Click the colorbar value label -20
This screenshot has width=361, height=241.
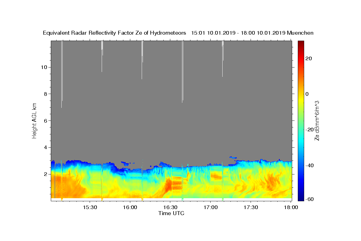[309, 130]
